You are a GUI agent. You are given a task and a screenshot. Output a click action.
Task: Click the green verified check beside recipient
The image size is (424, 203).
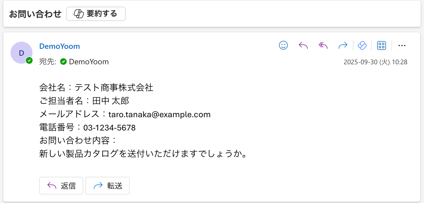63,62
